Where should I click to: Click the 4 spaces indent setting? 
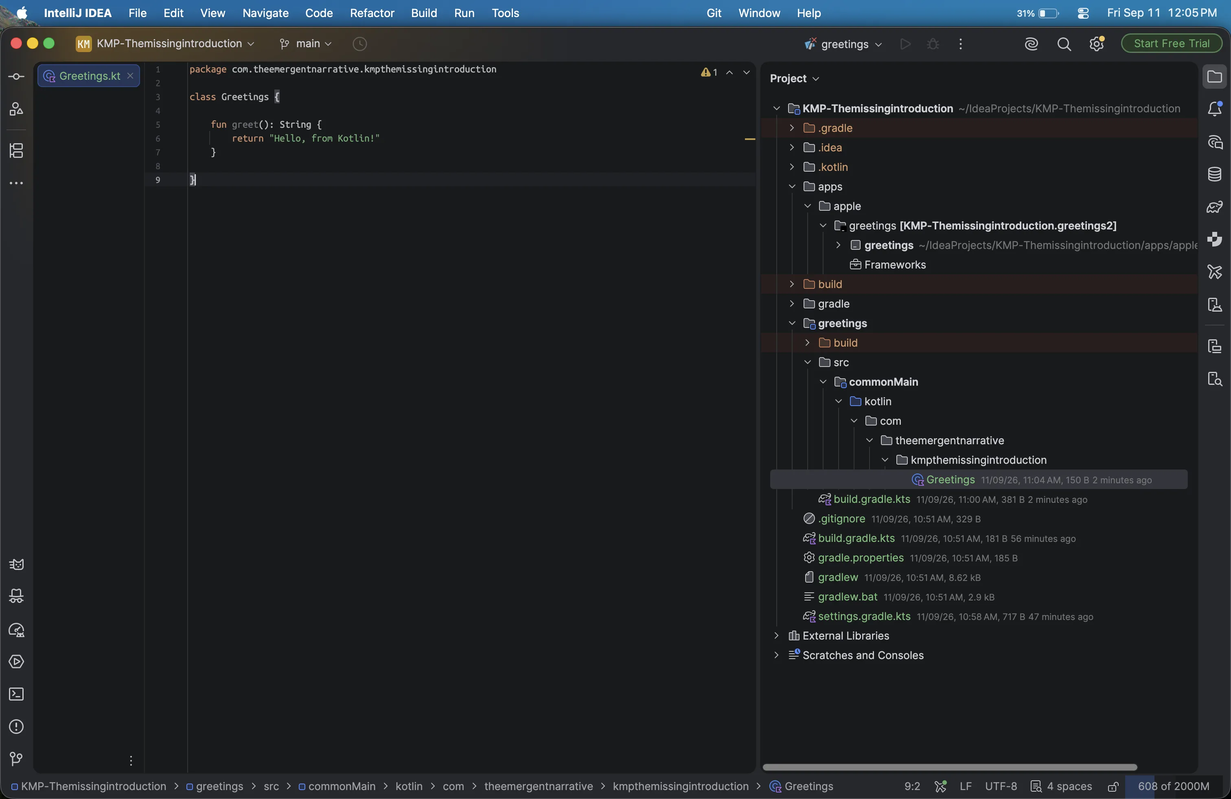tap(1061, 786)
